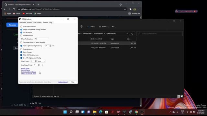Open the Profile folder link
The image size is (207, 116).
coord(25,69)
